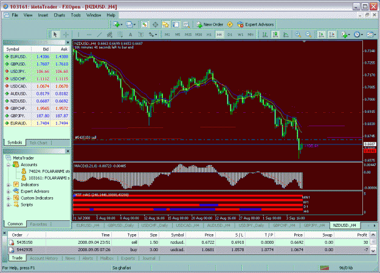Screen dimensions: 380x273
Task: Switch chart to D1 timeframe
Action: 230,35
